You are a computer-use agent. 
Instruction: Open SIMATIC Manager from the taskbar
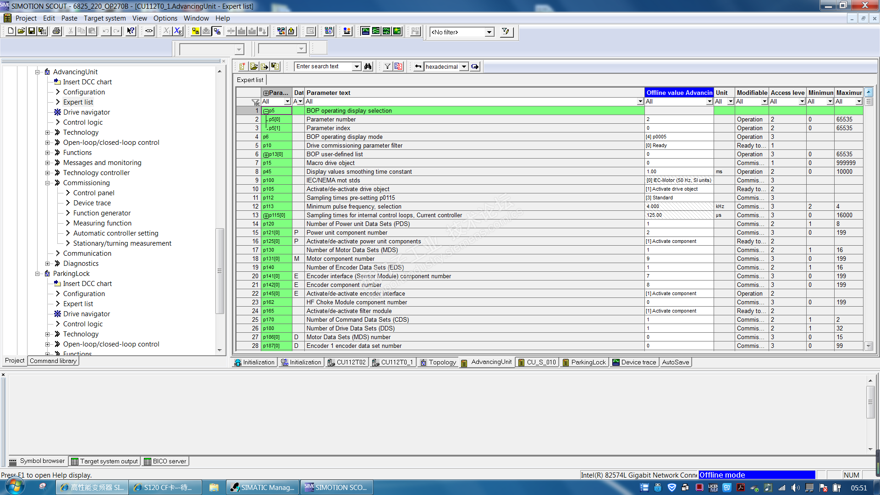pyautogui.click(x=263, y=487)
